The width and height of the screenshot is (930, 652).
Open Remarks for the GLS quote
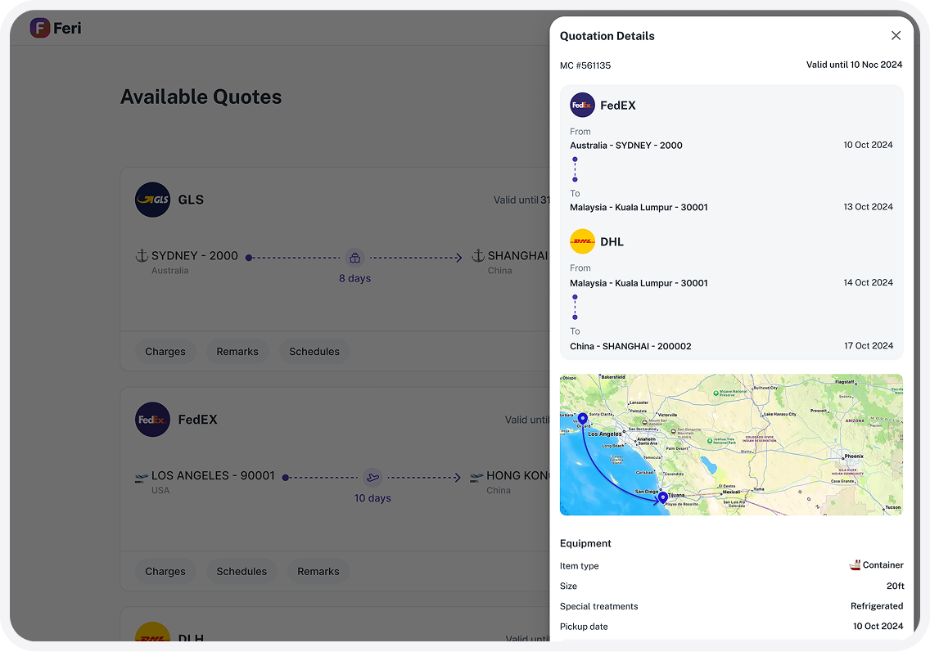(237, 352)
